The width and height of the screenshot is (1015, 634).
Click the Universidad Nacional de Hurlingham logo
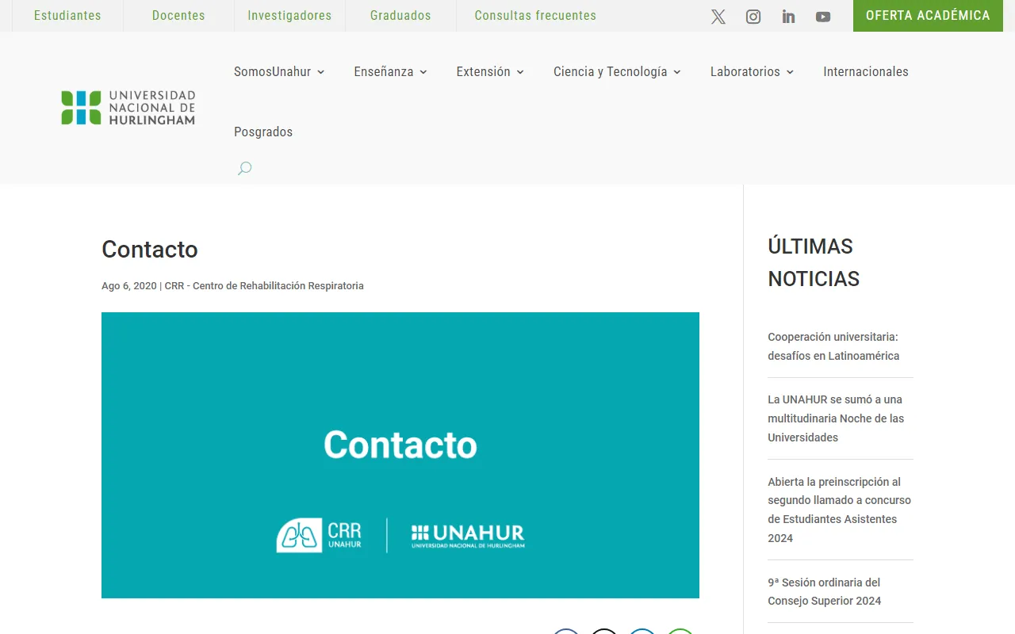click(128, 108)
